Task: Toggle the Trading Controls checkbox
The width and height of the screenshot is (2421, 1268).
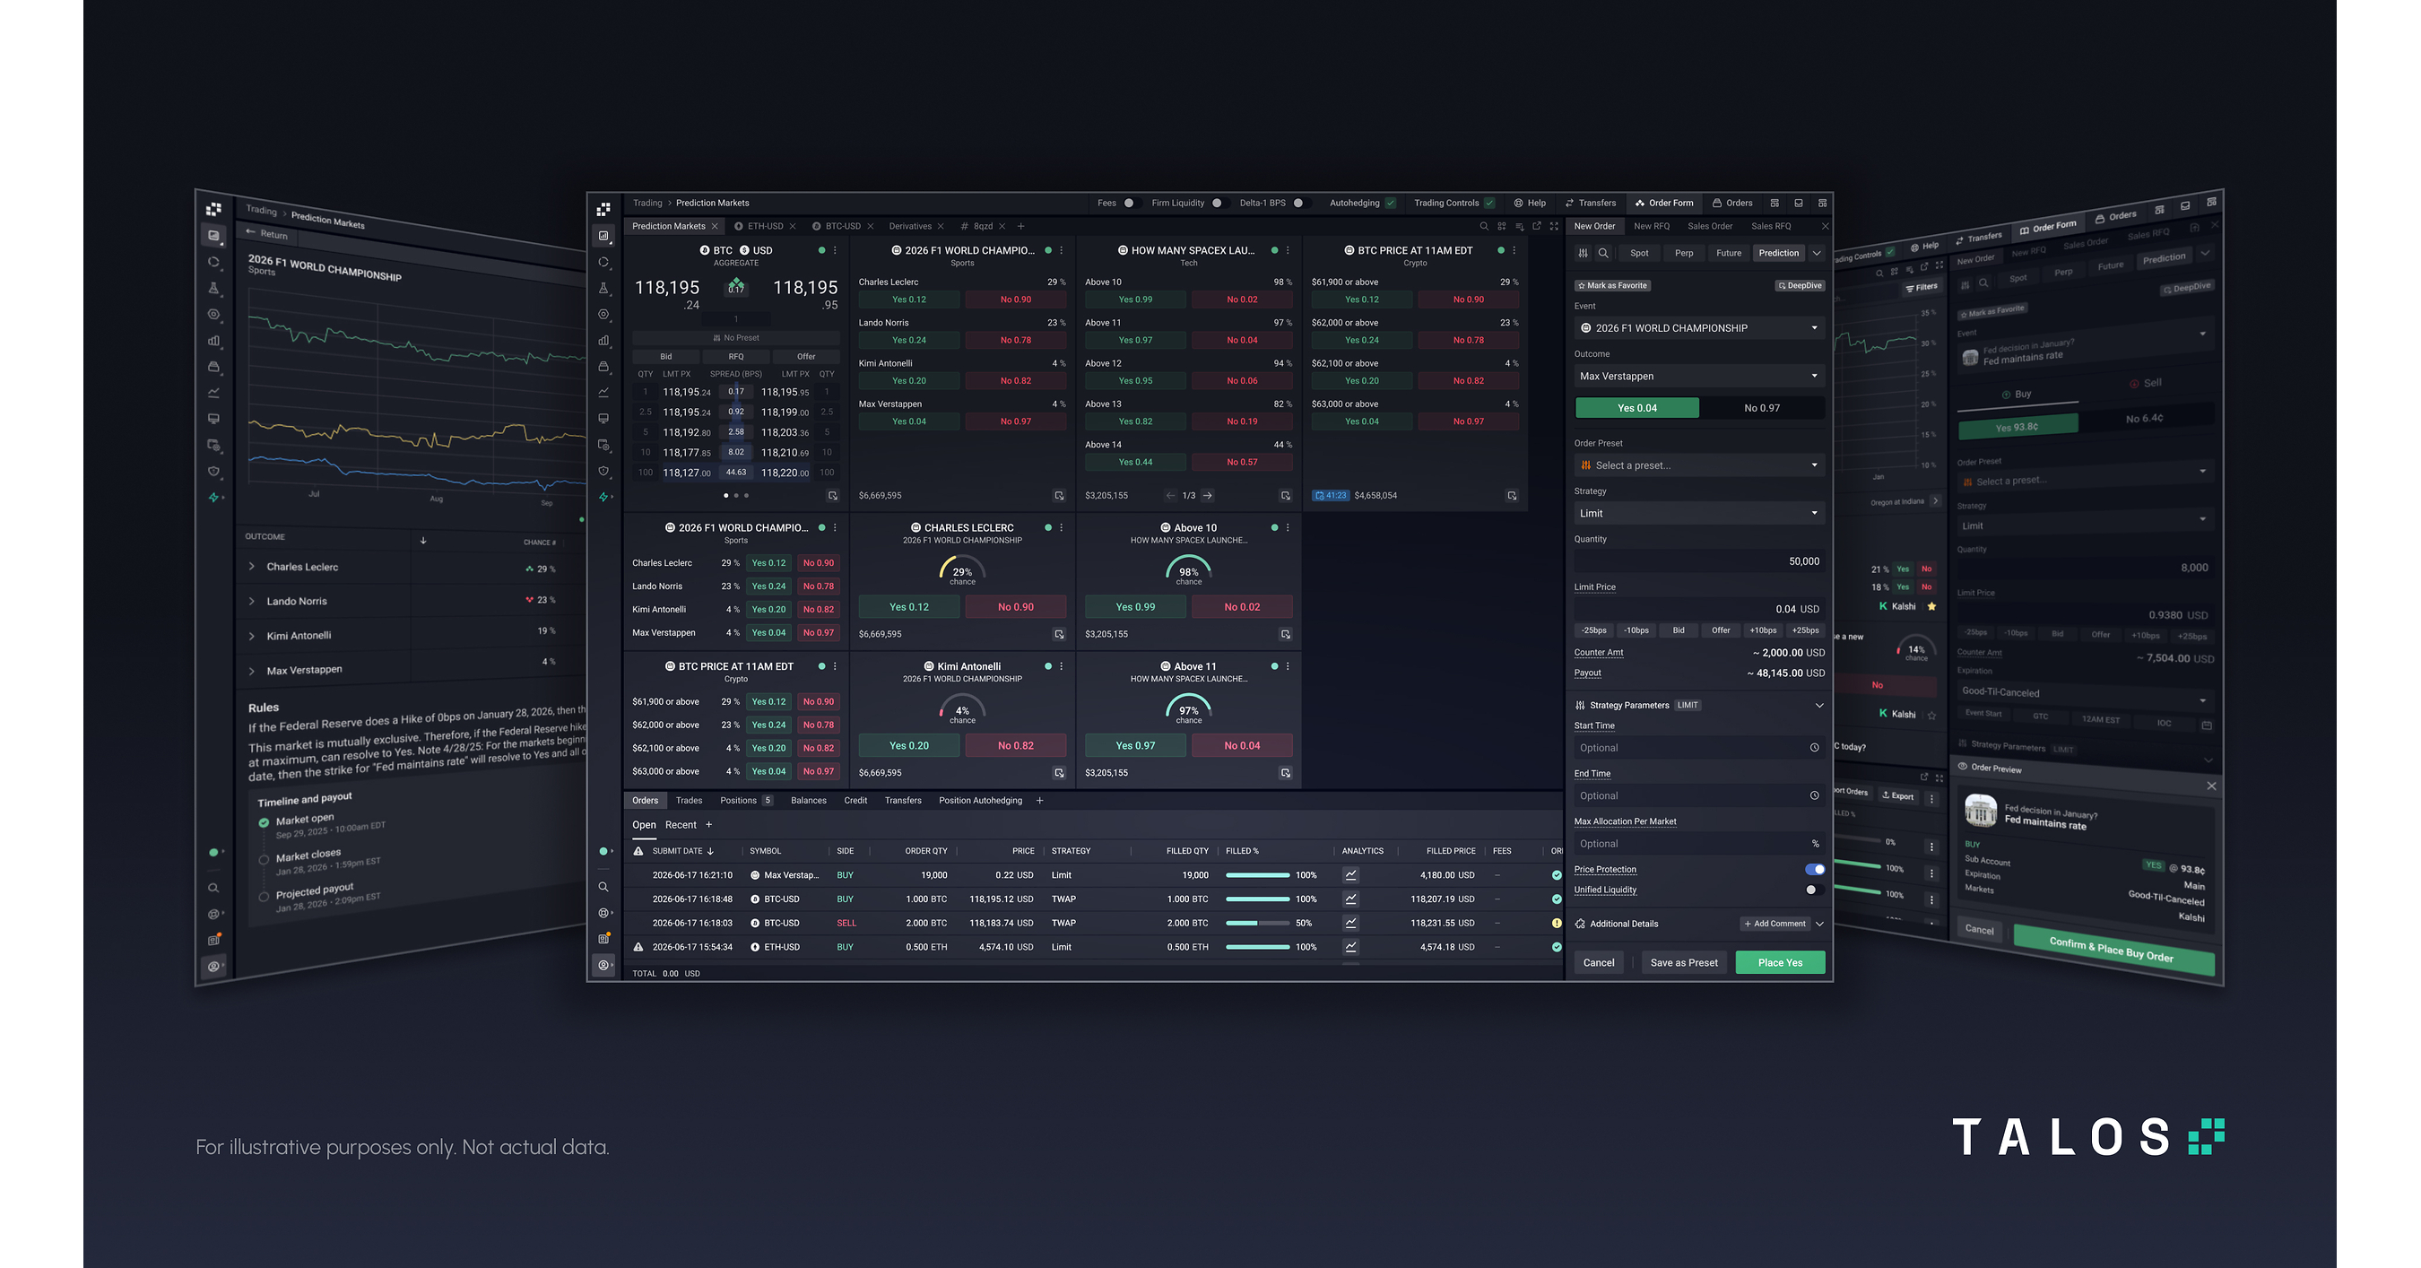Action: tap(1489, 203)
